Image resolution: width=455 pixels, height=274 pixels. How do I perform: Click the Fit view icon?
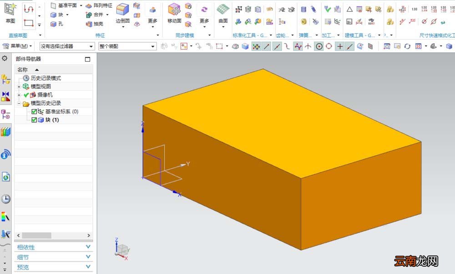(x=387, y=46)
